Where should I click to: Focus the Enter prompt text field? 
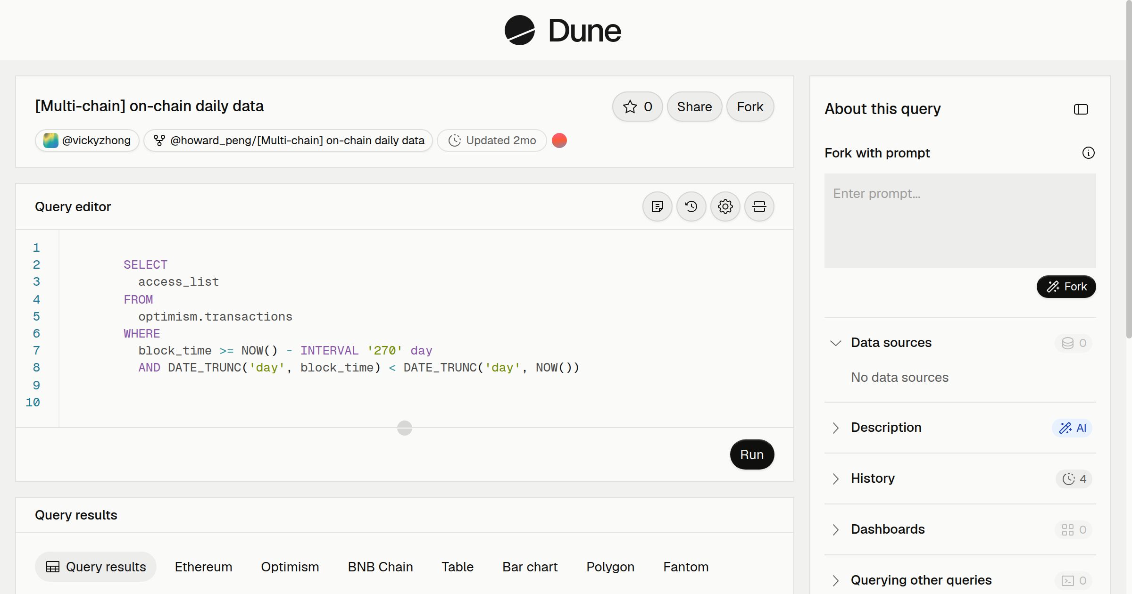pyautogui.click(x=960, y=221)
